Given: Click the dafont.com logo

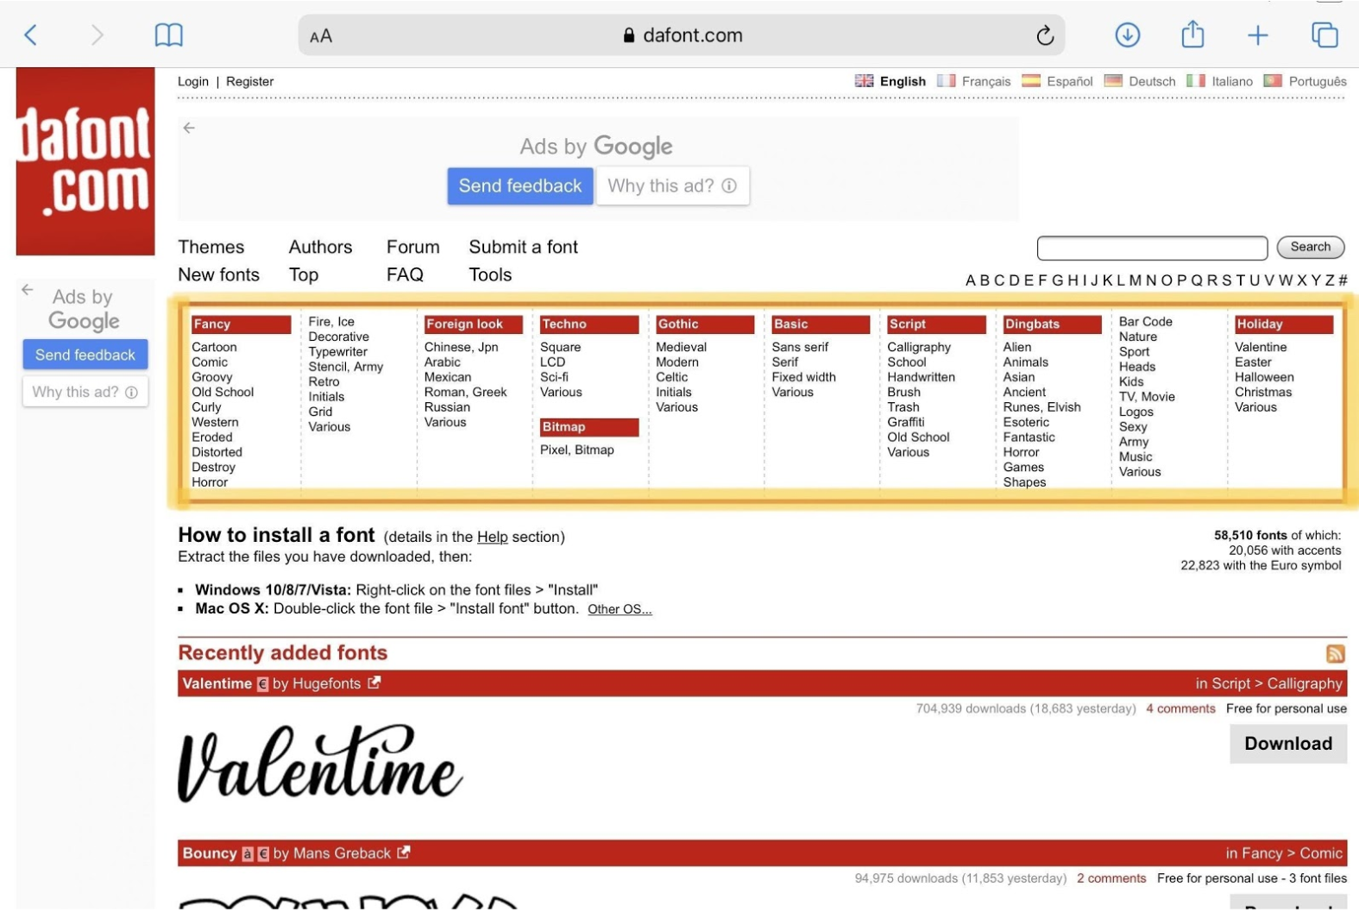Looking at the screenshot, I should point(85,161).
